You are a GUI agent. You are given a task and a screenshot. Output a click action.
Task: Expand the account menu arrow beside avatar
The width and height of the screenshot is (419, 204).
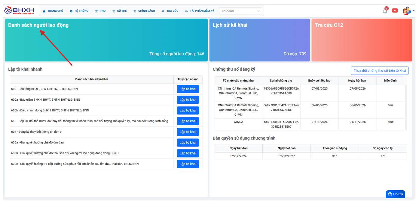coord(414,11)
